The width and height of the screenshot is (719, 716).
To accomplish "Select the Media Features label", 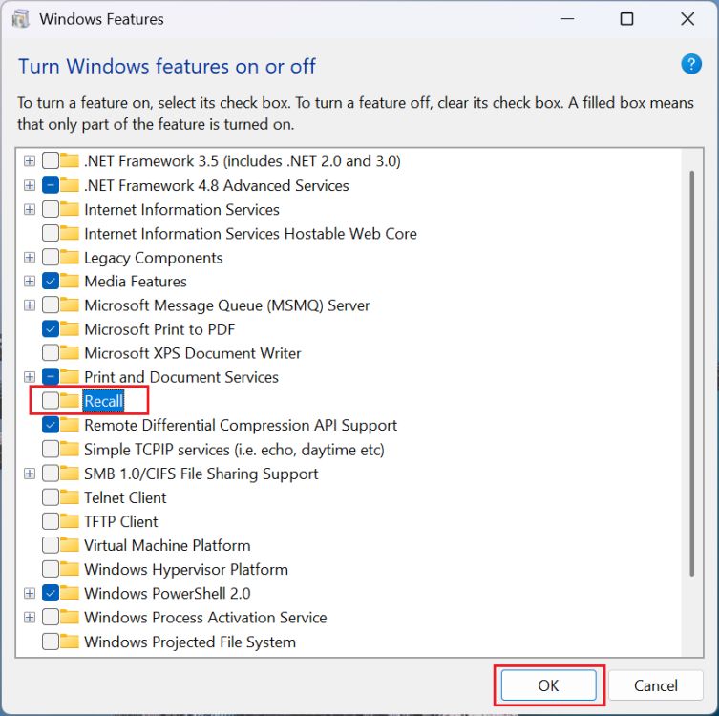I will pyautogui.click(x=136, y=281).
